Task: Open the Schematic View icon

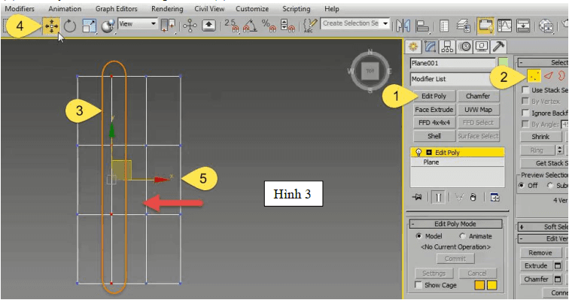Action: tap(523, 26)
